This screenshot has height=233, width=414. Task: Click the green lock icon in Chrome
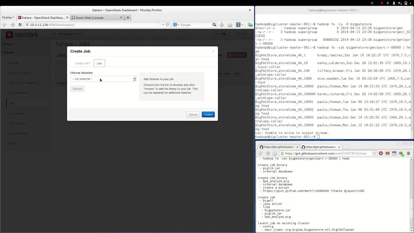(x=282, y=153)
